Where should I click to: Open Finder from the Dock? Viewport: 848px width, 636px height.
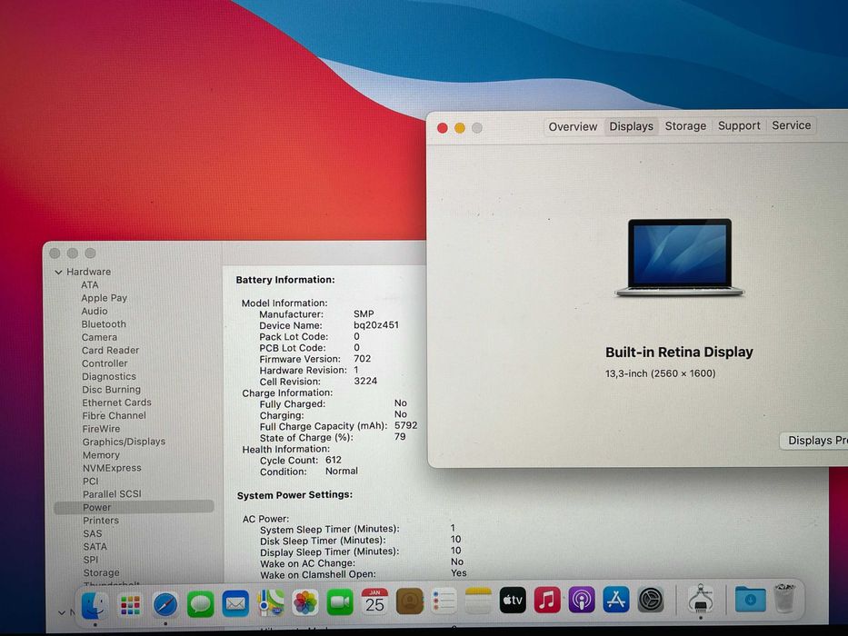click(x=95, y=604)
